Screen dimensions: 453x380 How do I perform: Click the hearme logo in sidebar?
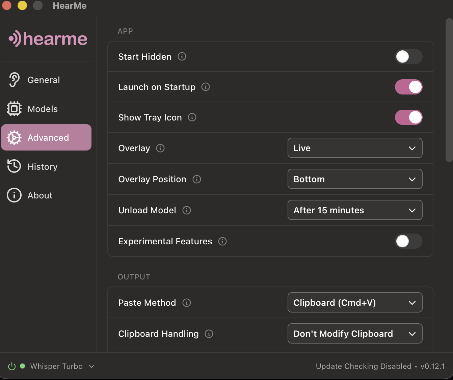click(48, 39)
